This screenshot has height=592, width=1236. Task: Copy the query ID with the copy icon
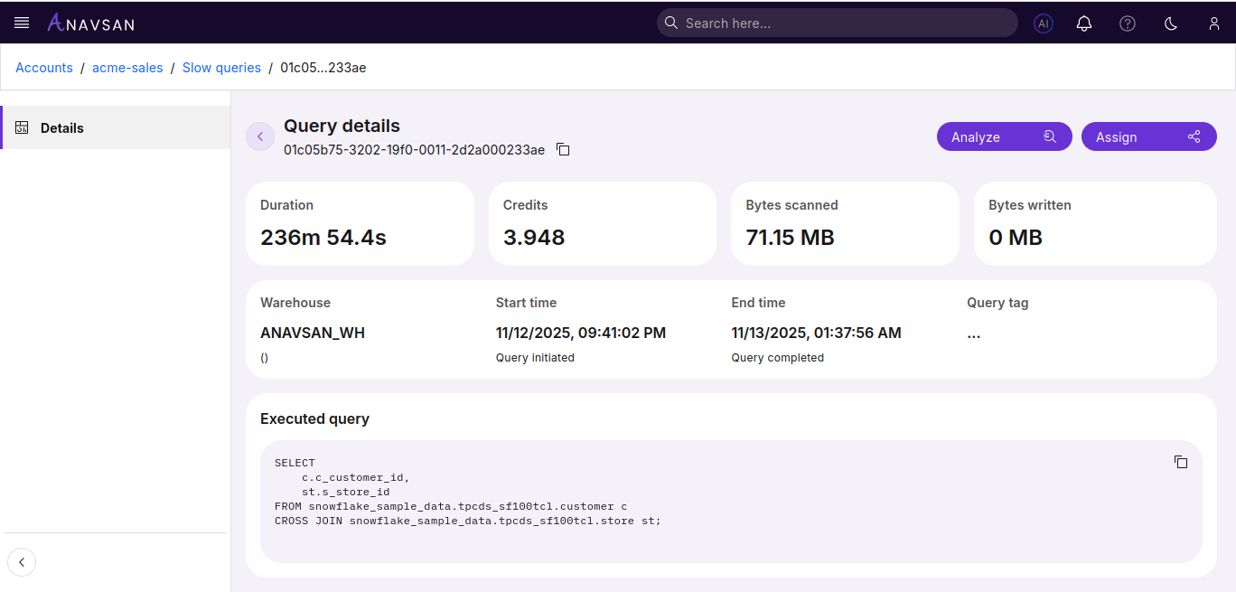click(563, 149)
